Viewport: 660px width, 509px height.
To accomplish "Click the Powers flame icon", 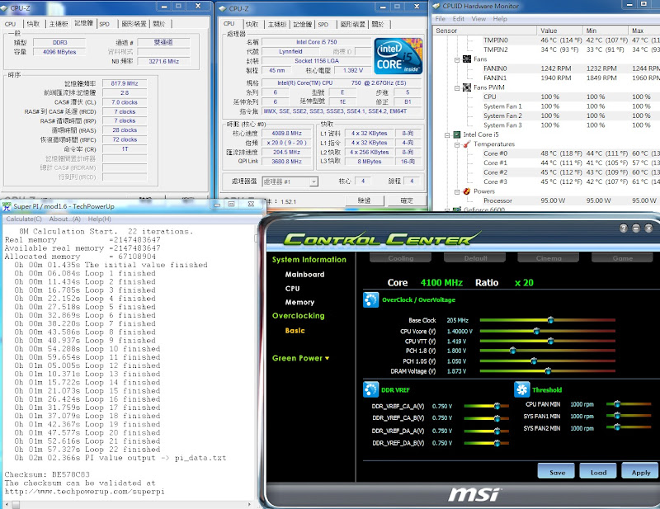I will coord(467,191).
